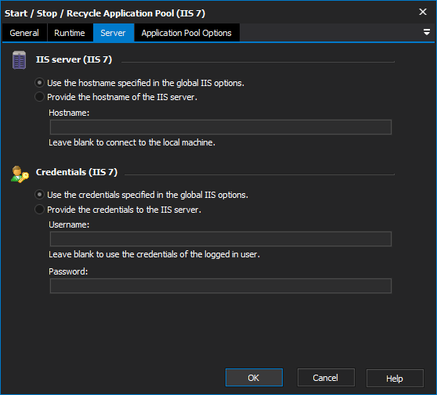
Task: Open Help for this action
Action: tap(395, 378)
